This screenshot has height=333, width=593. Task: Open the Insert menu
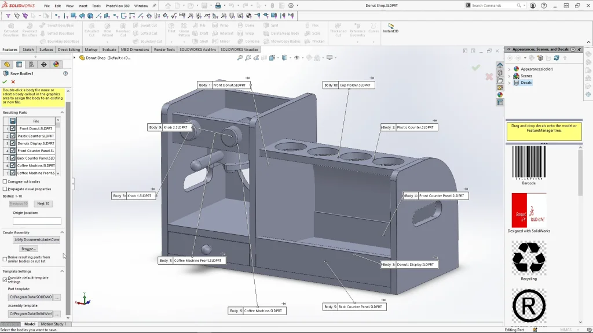tap(83, 6)
